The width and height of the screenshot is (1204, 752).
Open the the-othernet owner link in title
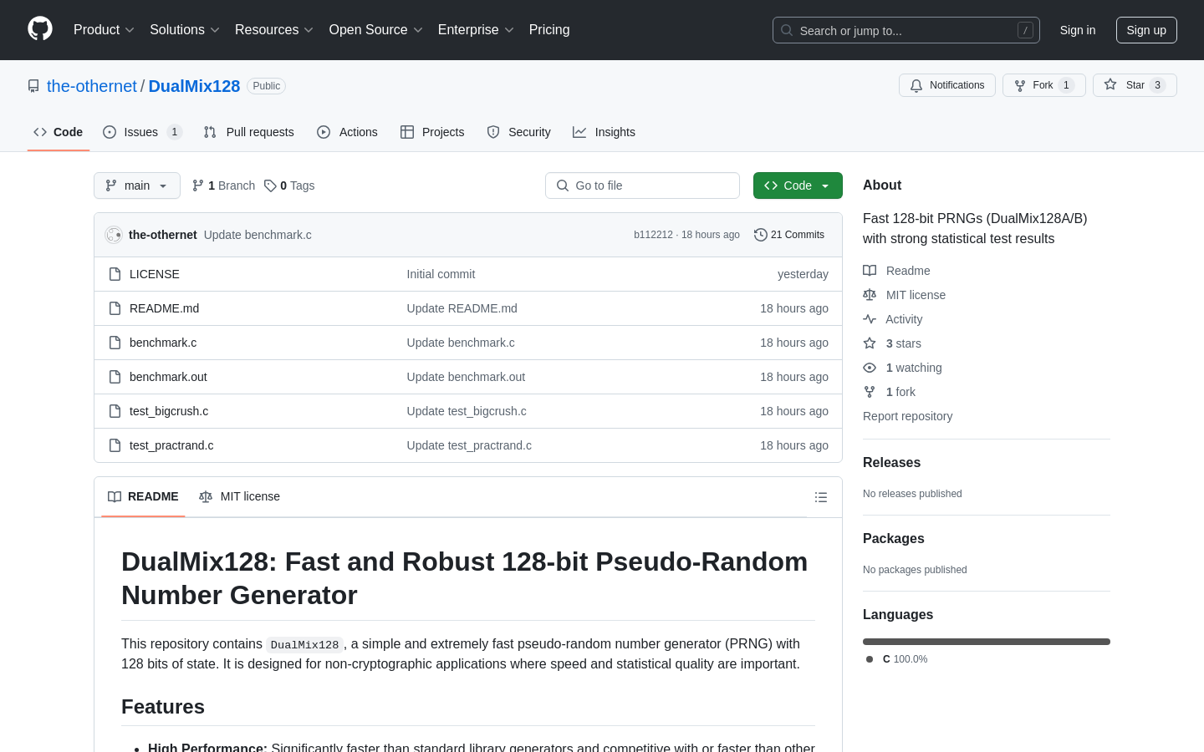92,86
